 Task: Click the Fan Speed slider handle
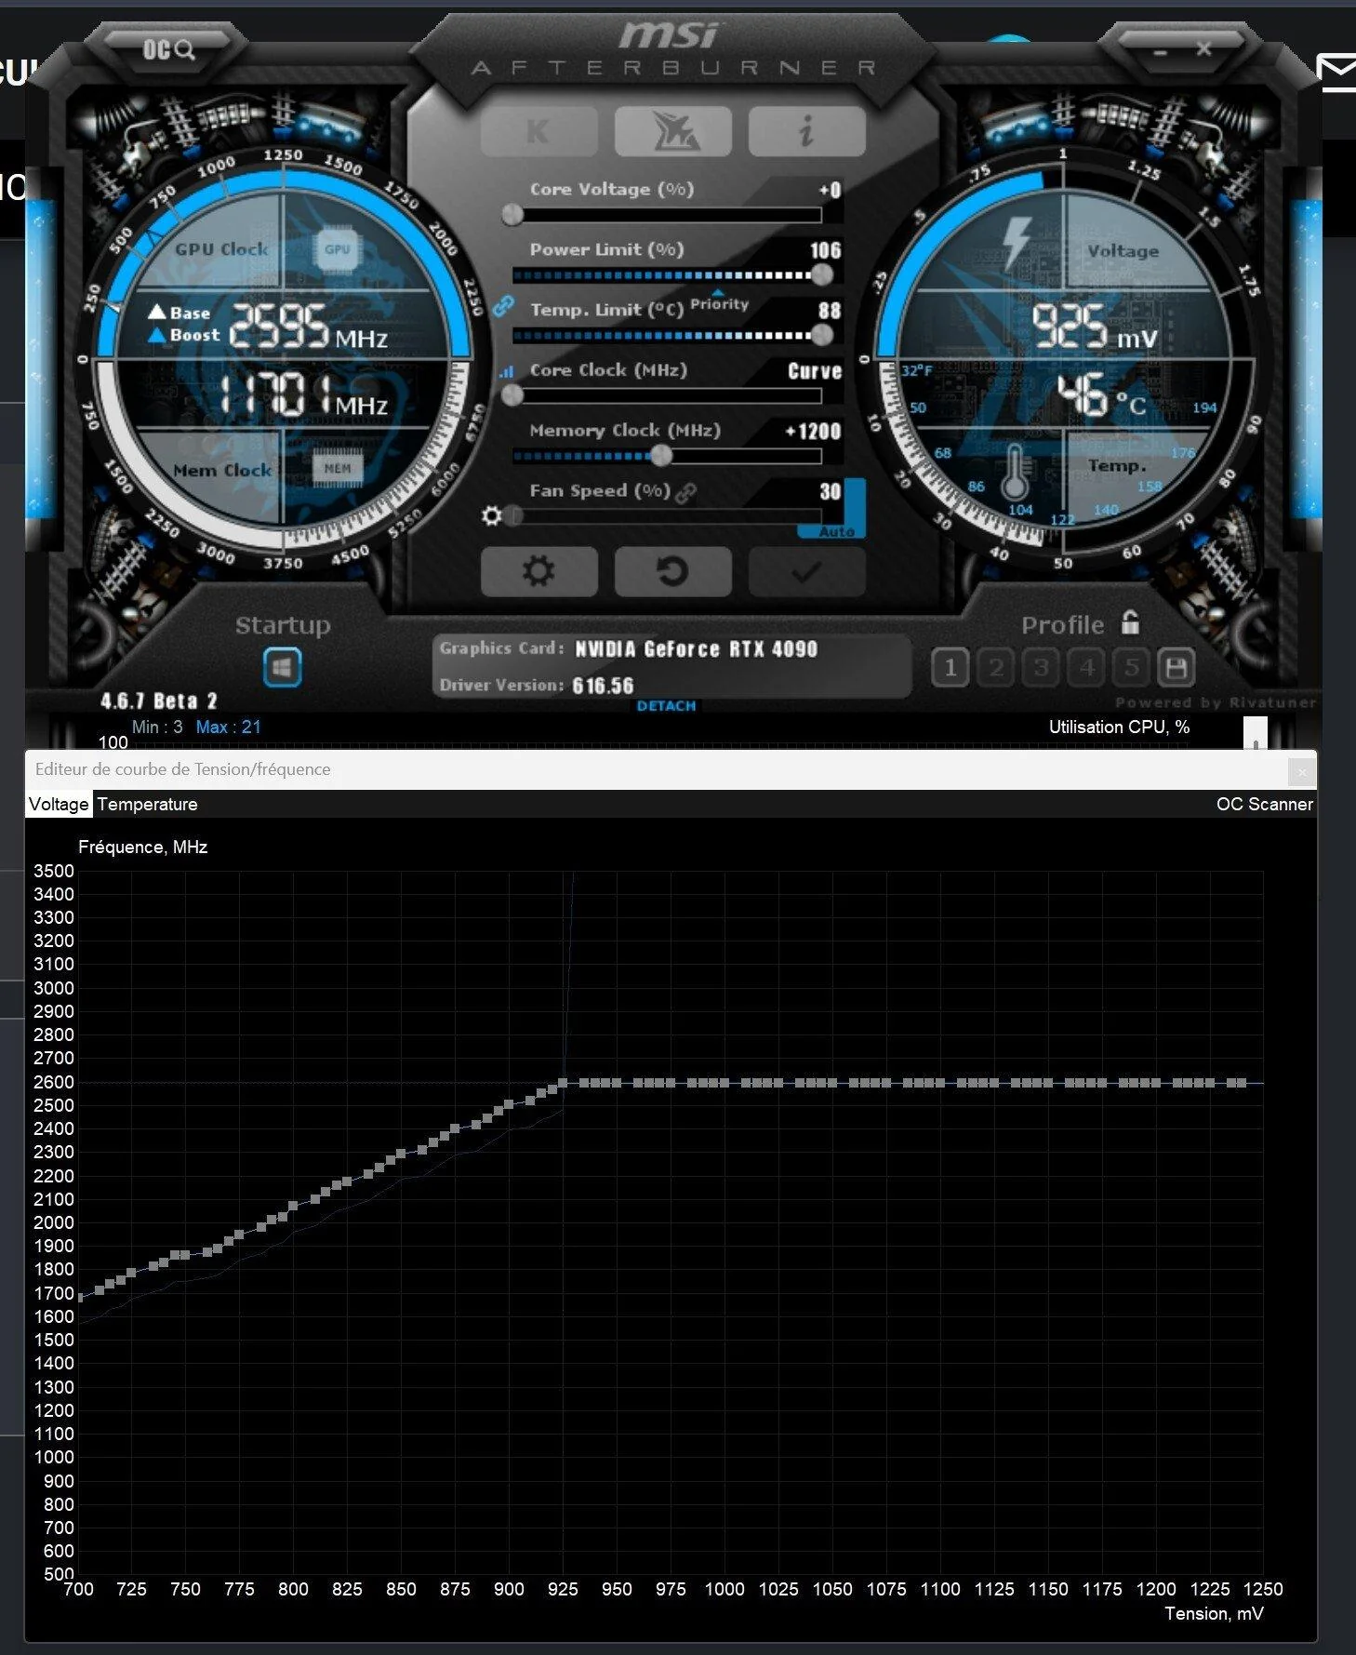[x=512, y=515]
